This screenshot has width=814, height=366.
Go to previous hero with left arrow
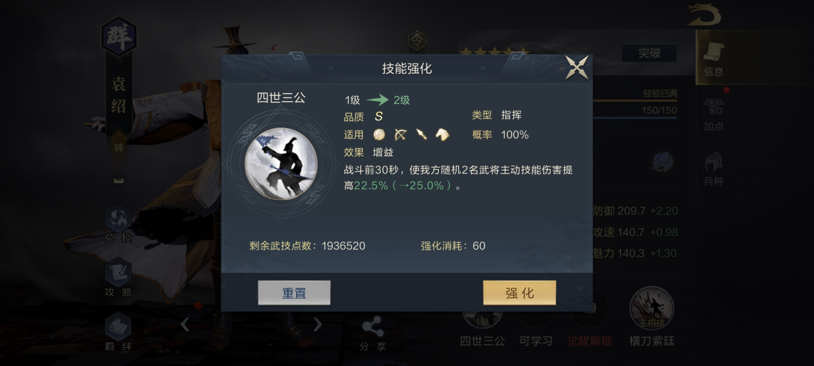coord(185,324)
